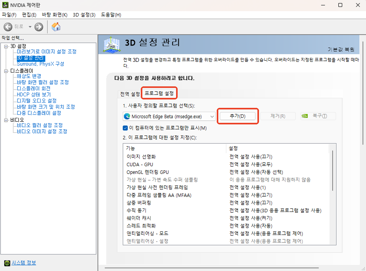Image resolution: width=366 pixels, height=271 pixels.
Task: Collapse the 비디오 tree node
Action: 6,120
